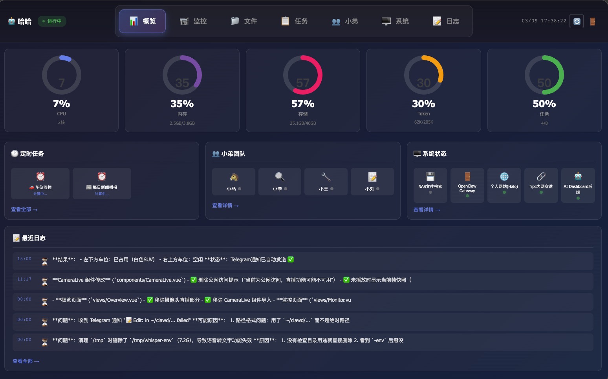The height and width of the screenshot is (379, 608).
Task: Go to the 日志 tab
Action: pyautogui.click(x=446, y=21)
